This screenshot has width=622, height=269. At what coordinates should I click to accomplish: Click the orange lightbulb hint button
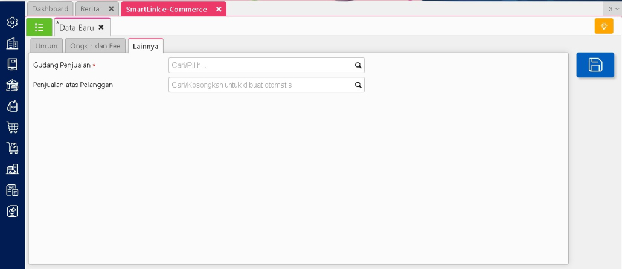coord(603,27)
